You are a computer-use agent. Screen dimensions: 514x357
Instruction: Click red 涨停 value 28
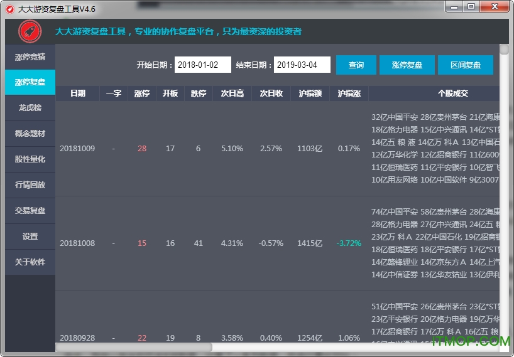pyautogui.click(x=142, y=149)
